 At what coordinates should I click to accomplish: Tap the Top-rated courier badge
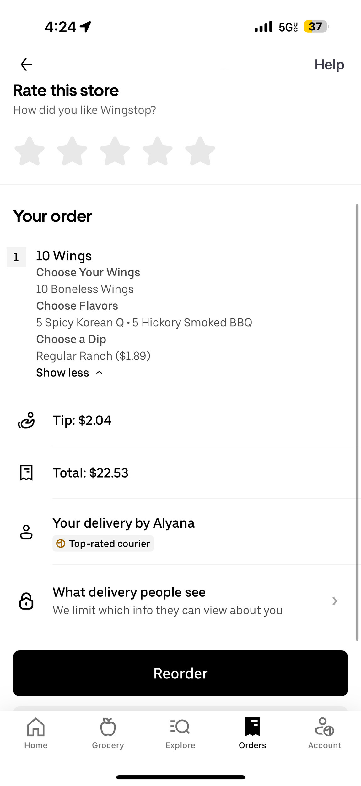tap(103, 544)
